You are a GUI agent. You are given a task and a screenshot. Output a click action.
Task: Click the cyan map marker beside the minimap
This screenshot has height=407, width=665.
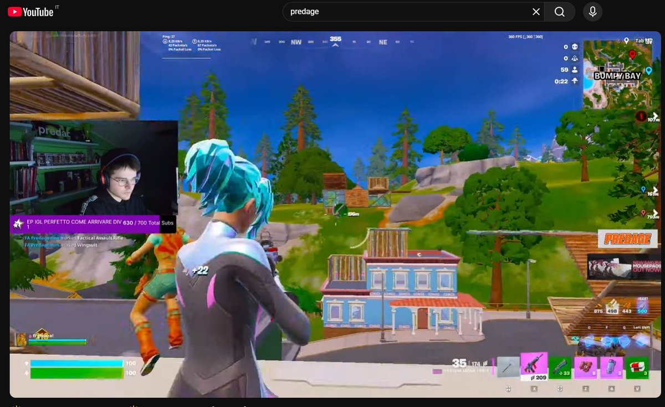pos(649,70)
